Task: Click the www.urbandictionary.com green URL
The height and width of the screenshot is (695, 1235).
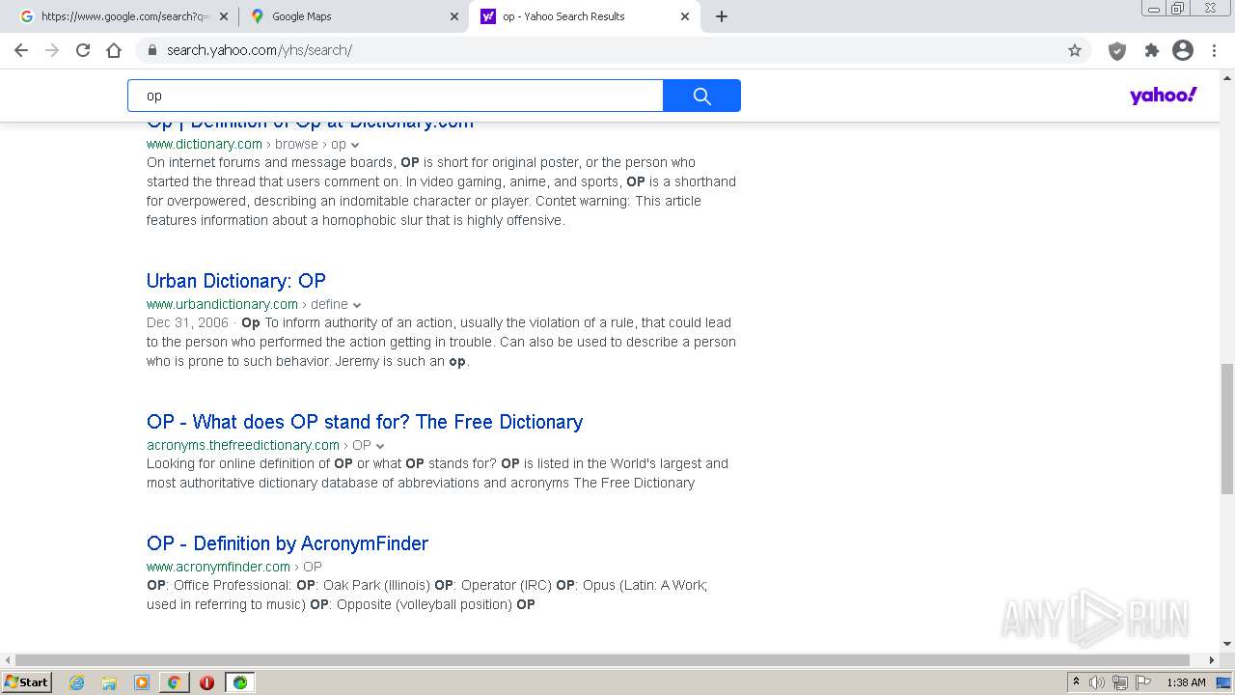Action: point(222,304)
